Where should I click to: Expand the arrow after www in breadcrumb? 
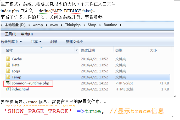(61, 25)
